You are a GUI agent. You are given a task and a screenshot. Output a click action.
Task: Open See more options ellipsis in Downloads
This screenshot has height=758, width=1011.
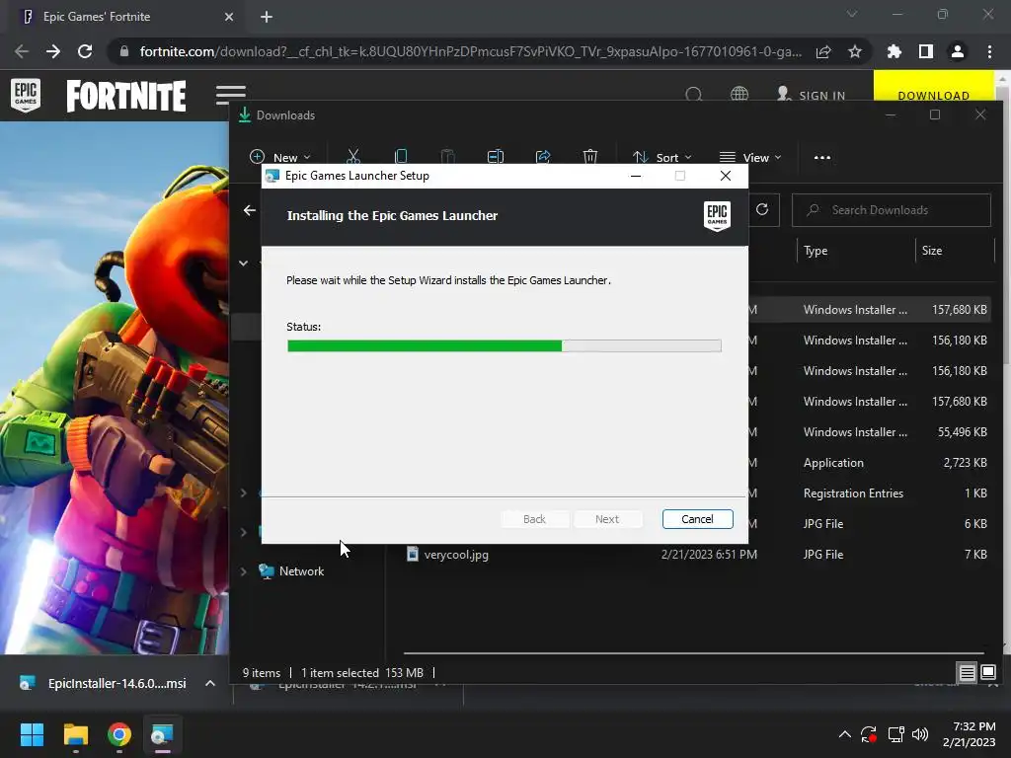pyautogui.click(x=822, y=157)
